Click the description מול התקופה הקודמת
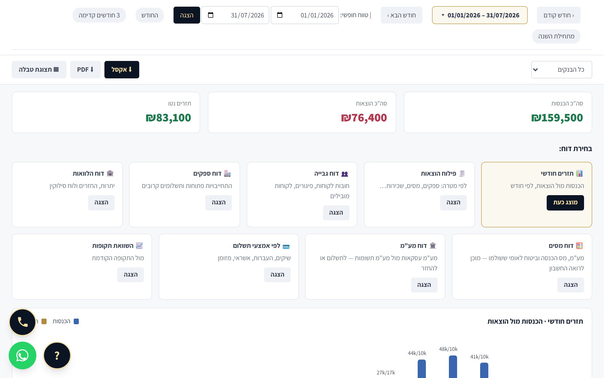 118,258
